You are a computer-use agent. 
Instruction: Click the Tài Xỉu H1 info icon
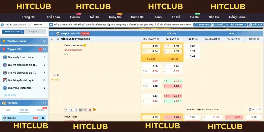point(239,39)
